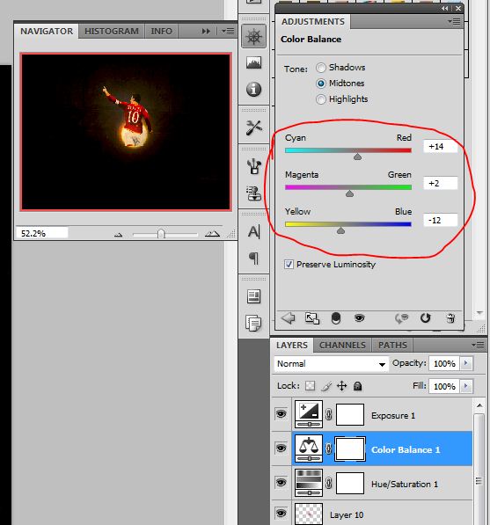The image size is (490, 525).
Task: Switch to Paths tab
Action: pyautogui.click(x=392, y=346)
